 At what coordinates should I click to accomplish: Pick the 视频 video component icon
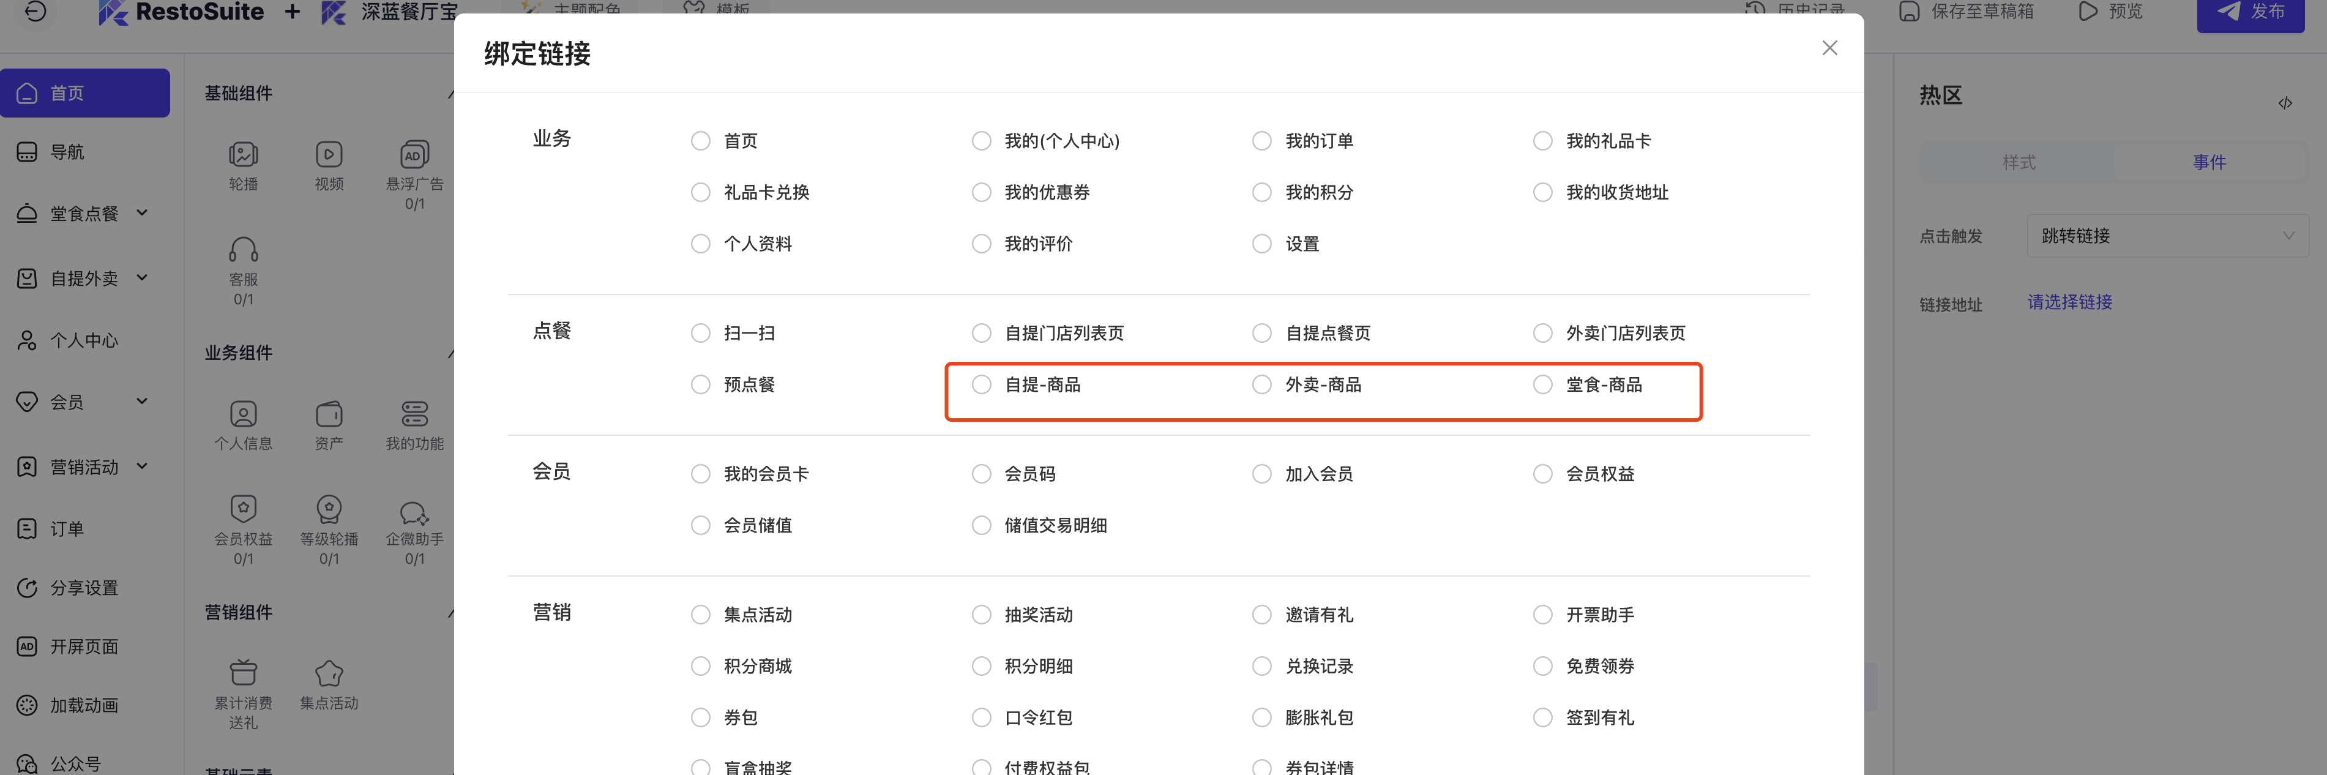tap(329, 154)
